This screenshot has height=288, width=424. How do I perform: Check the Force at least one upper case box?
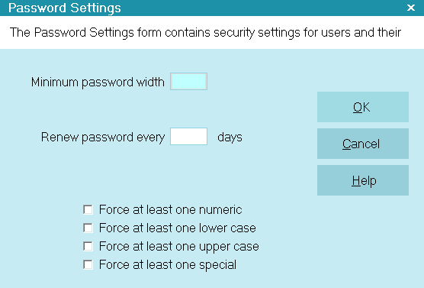click(88, 246)
